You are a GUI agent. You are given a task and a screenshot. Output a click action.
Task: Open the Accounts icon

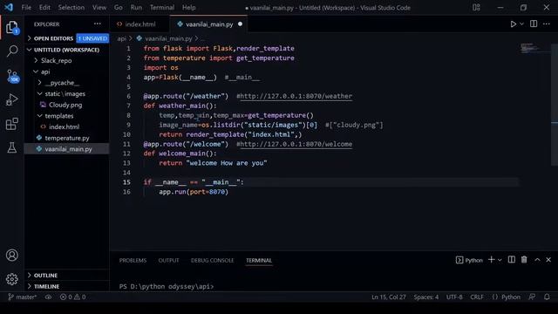tap(12, 256)
